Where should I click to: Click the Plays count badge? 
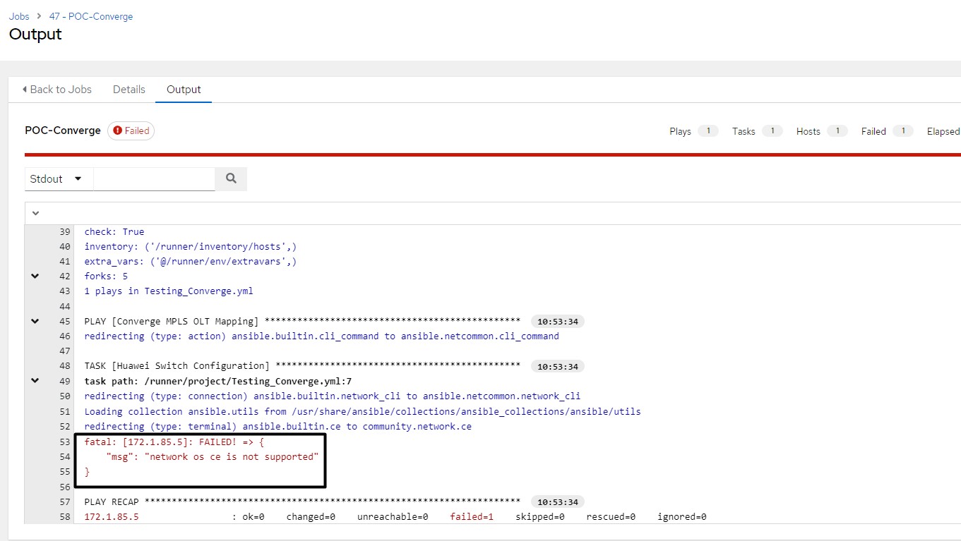(708, 131)
